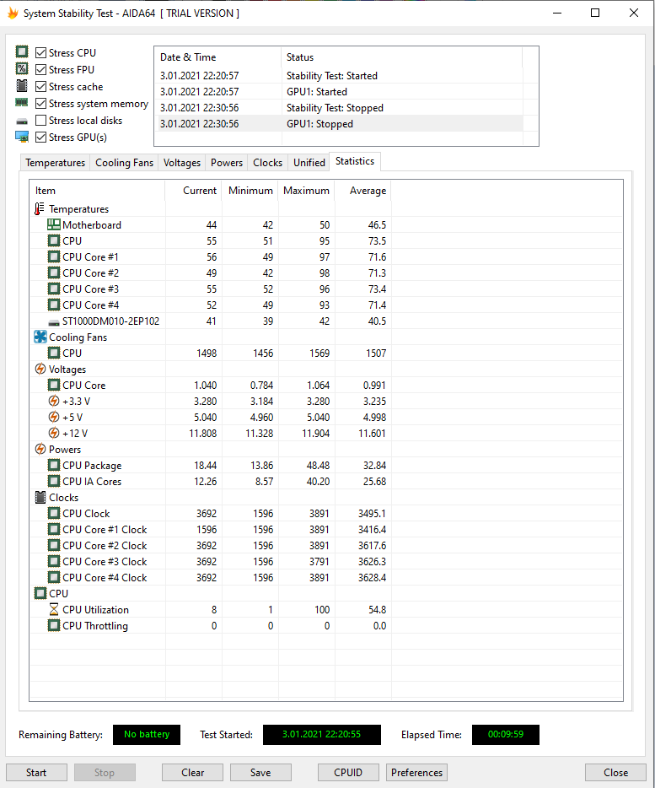Click the chip icon of CPU Package row
Image resolution: width=655 pixels, height=788 pixels.
click(54, 466)
